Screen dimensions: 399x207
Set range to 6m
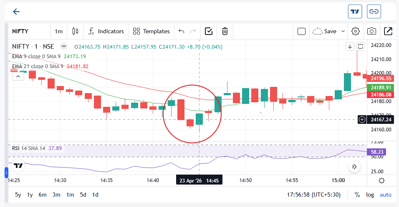pos(43,195)
